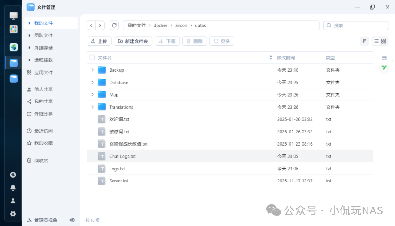This screenshot has height=226, width=395.
Task: Open the sort order options icon
Action: 364,41
